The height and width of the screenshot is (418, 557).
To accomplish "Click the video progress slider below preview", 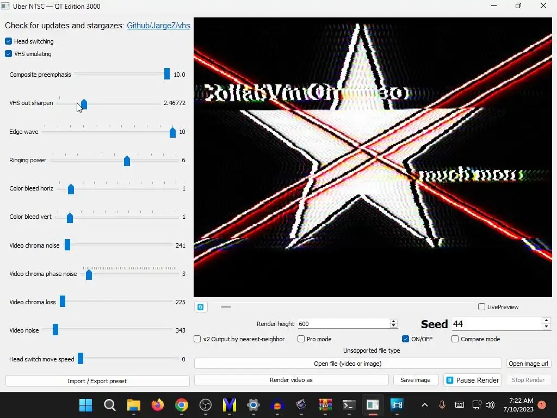I will [343, 307].
